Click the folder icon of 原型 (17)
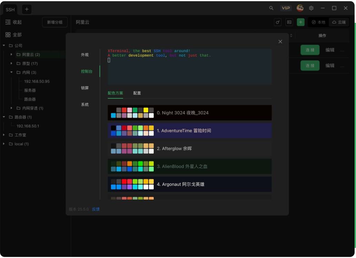Viewport: 356px width, 258px height. pyautogui.click(x=18, y=63)
